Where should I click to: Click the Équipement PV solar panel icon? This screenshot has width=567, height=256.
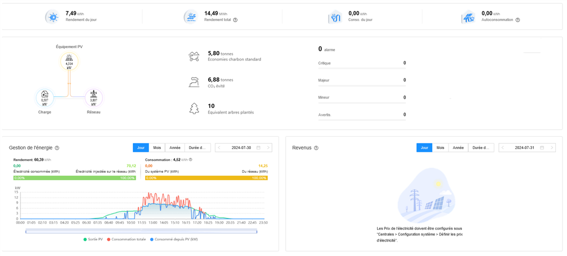tap(69, 60)
